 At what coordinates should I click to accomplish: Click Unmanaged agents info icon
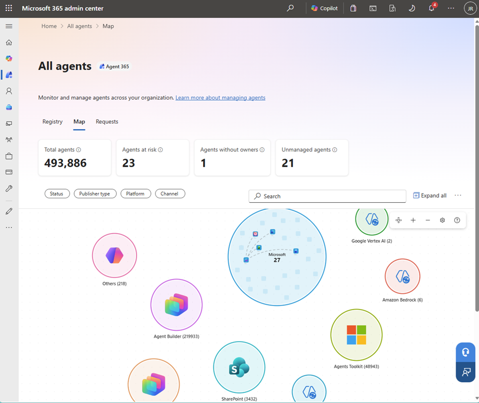335,150
